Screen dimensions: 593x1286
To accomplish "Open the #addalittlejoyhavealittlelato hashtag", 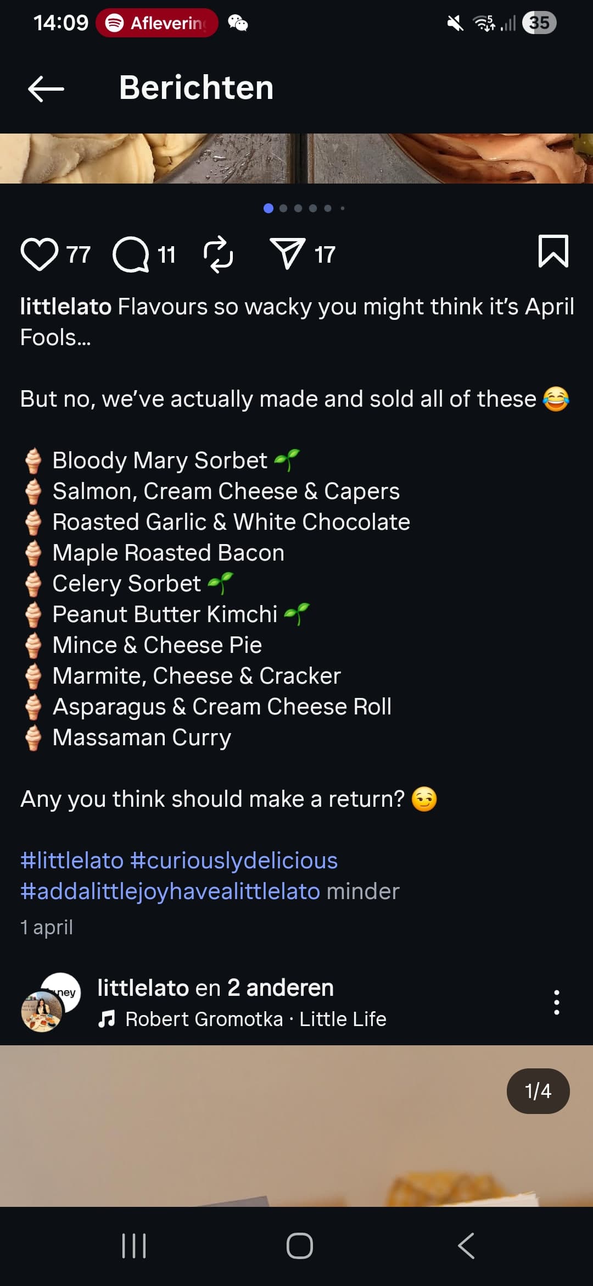I will [170, 891].
